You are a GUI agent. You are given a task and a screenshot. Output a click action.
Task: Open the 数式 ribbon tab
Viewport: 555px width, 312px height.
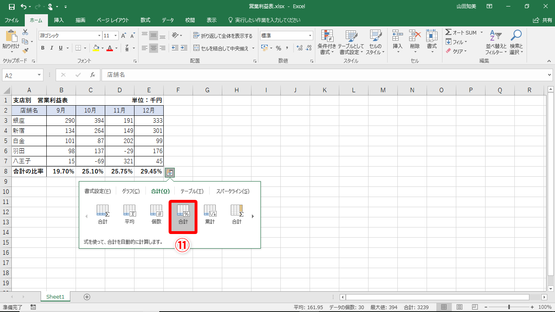145,20
